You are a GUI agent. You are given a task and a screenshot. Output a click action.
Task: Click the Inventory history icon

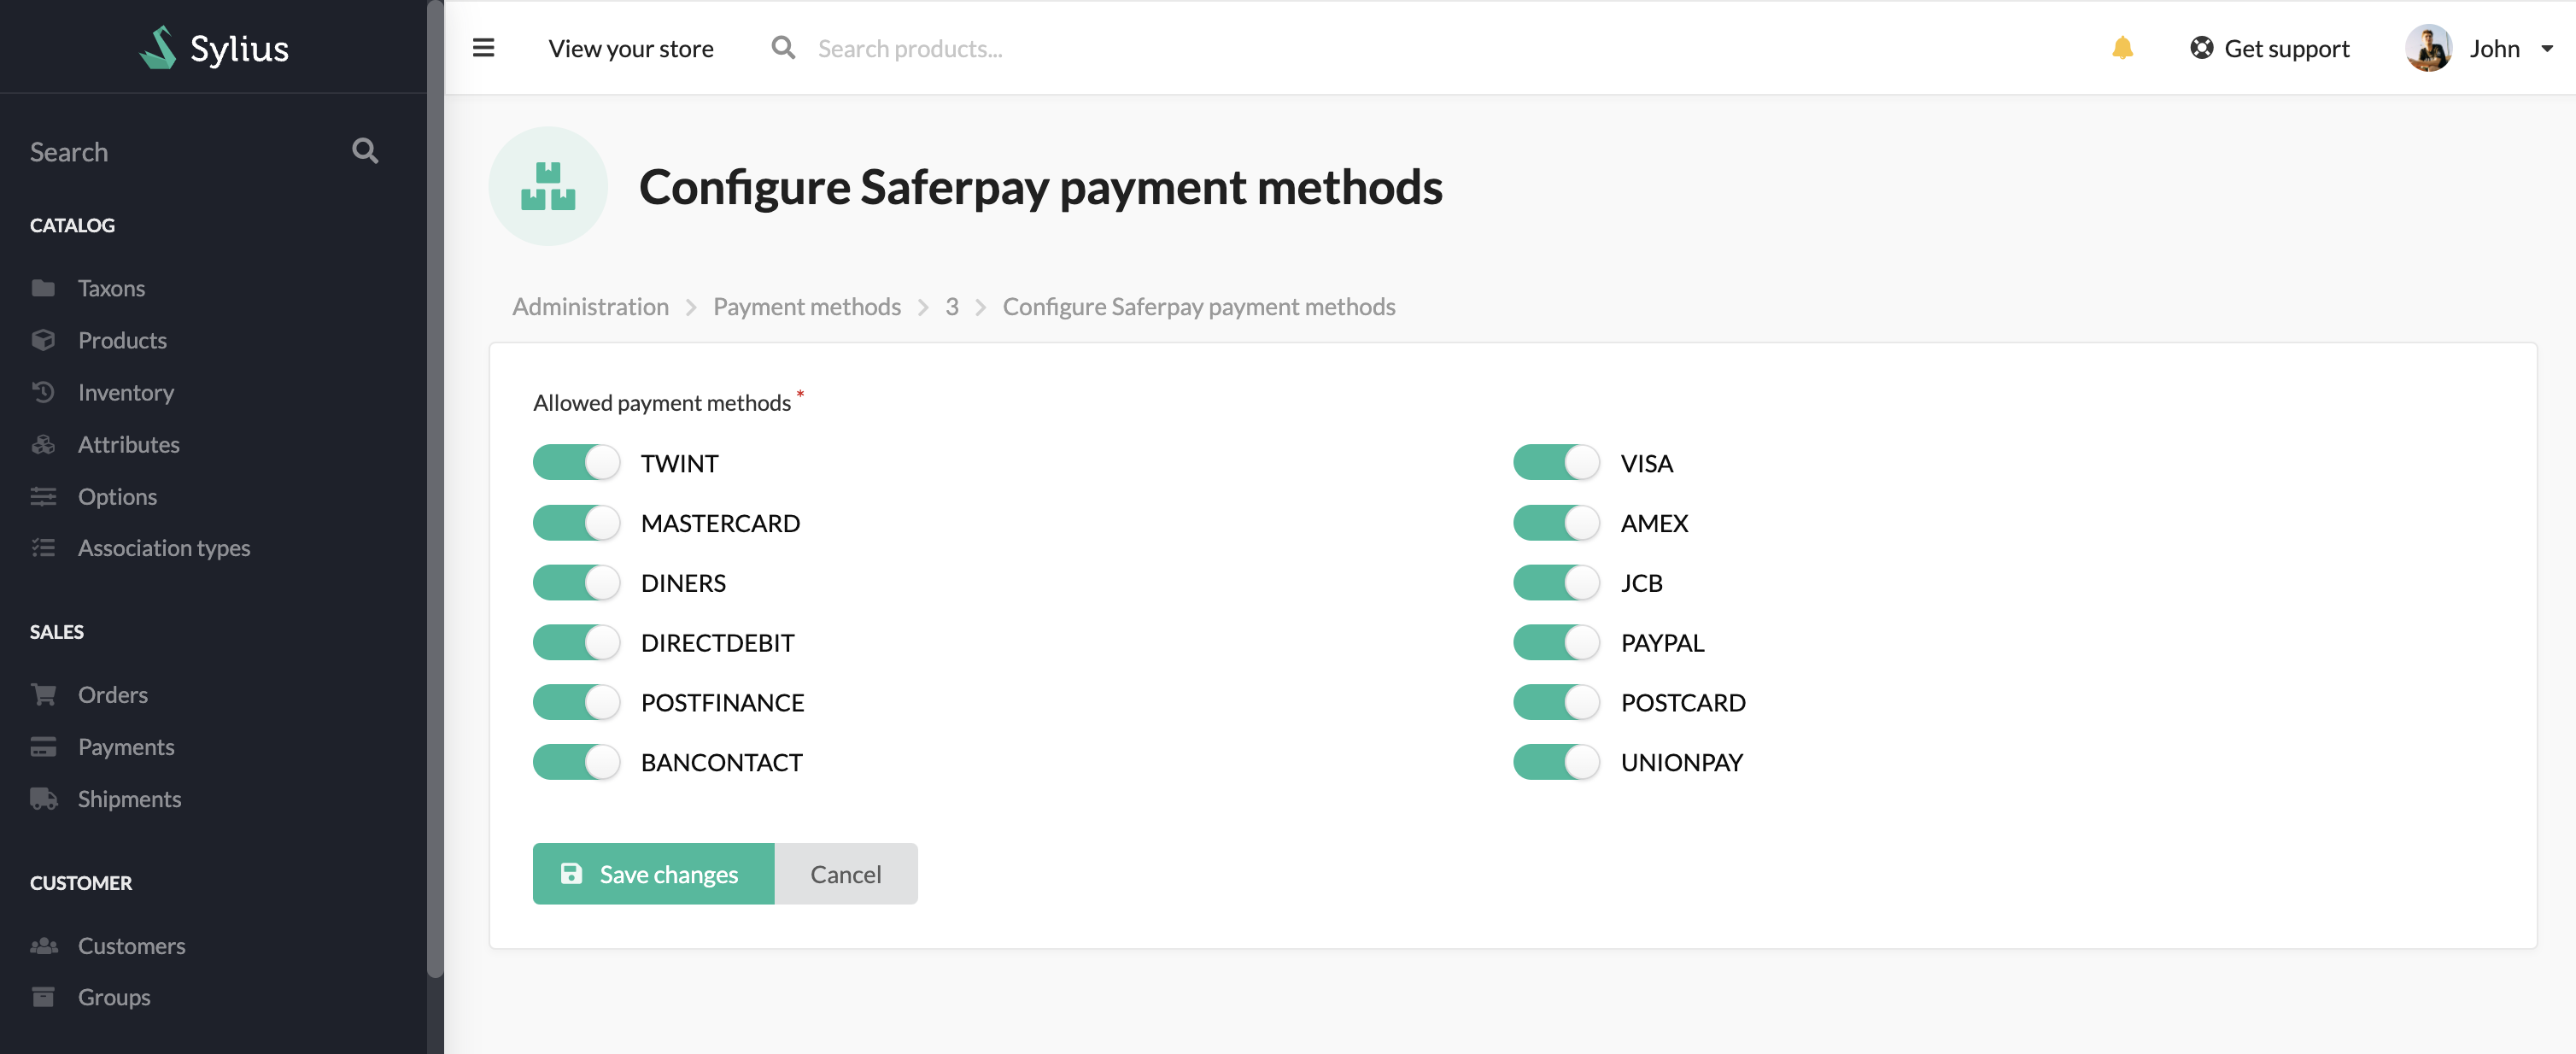43,392
